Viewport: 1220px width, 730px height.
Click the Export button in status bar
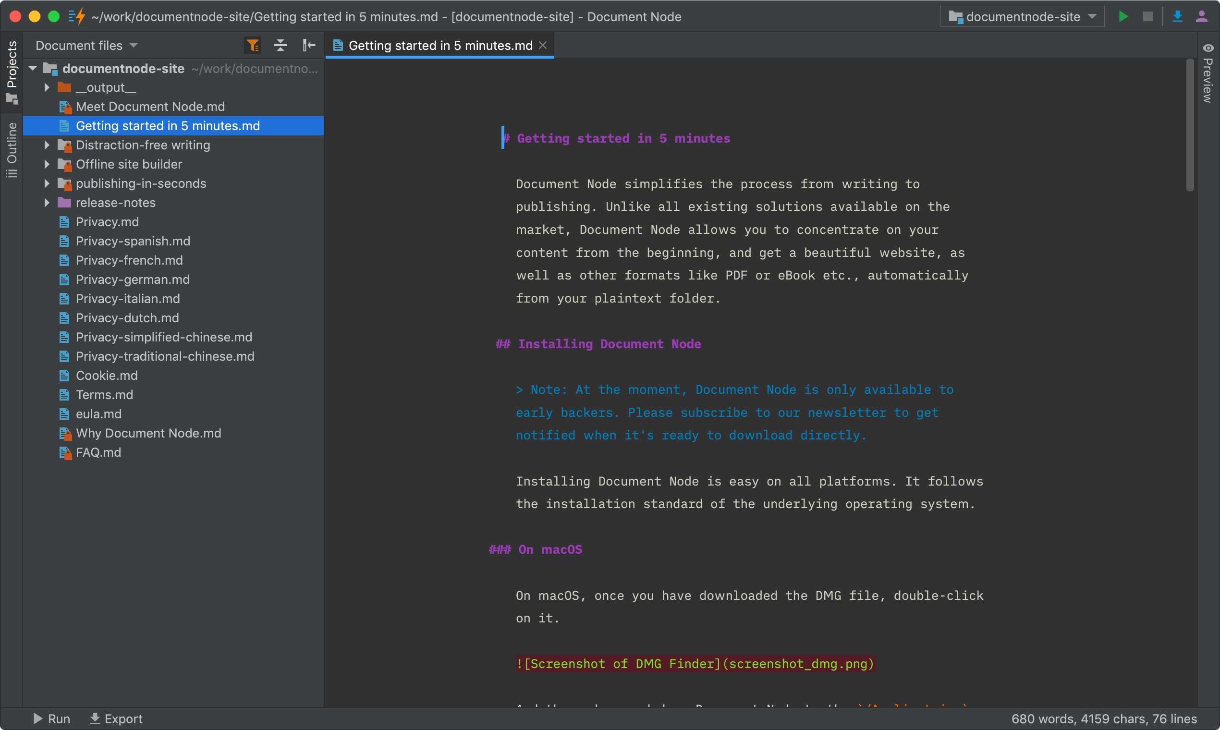116,718
